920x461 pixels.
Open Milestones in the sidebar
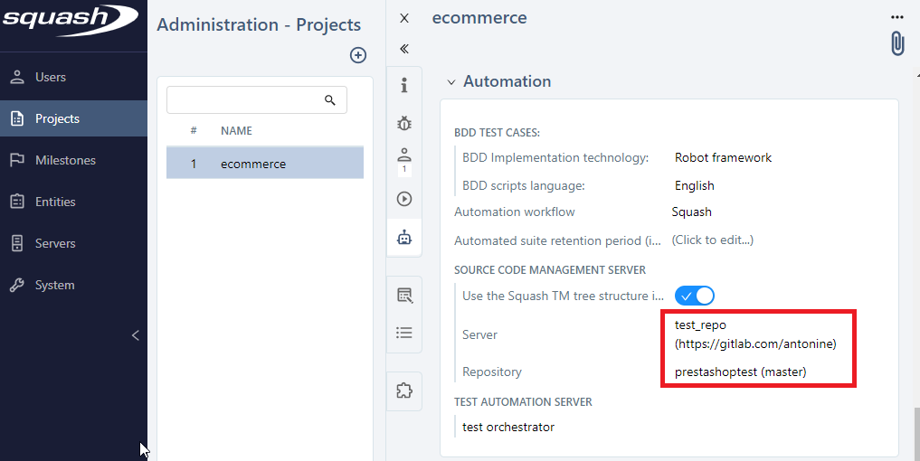tap(65, 160)
